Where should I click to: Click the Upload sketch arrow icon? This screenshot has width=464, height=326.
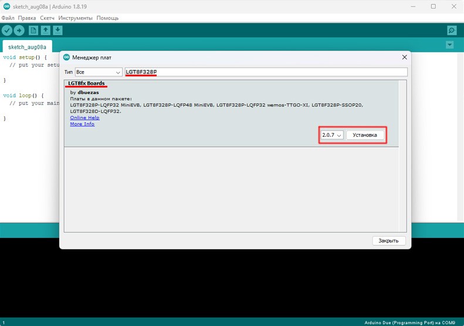(19, 31)
